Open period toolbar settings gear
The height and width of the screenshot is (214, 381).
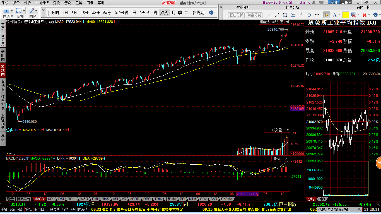click(211, 13)
